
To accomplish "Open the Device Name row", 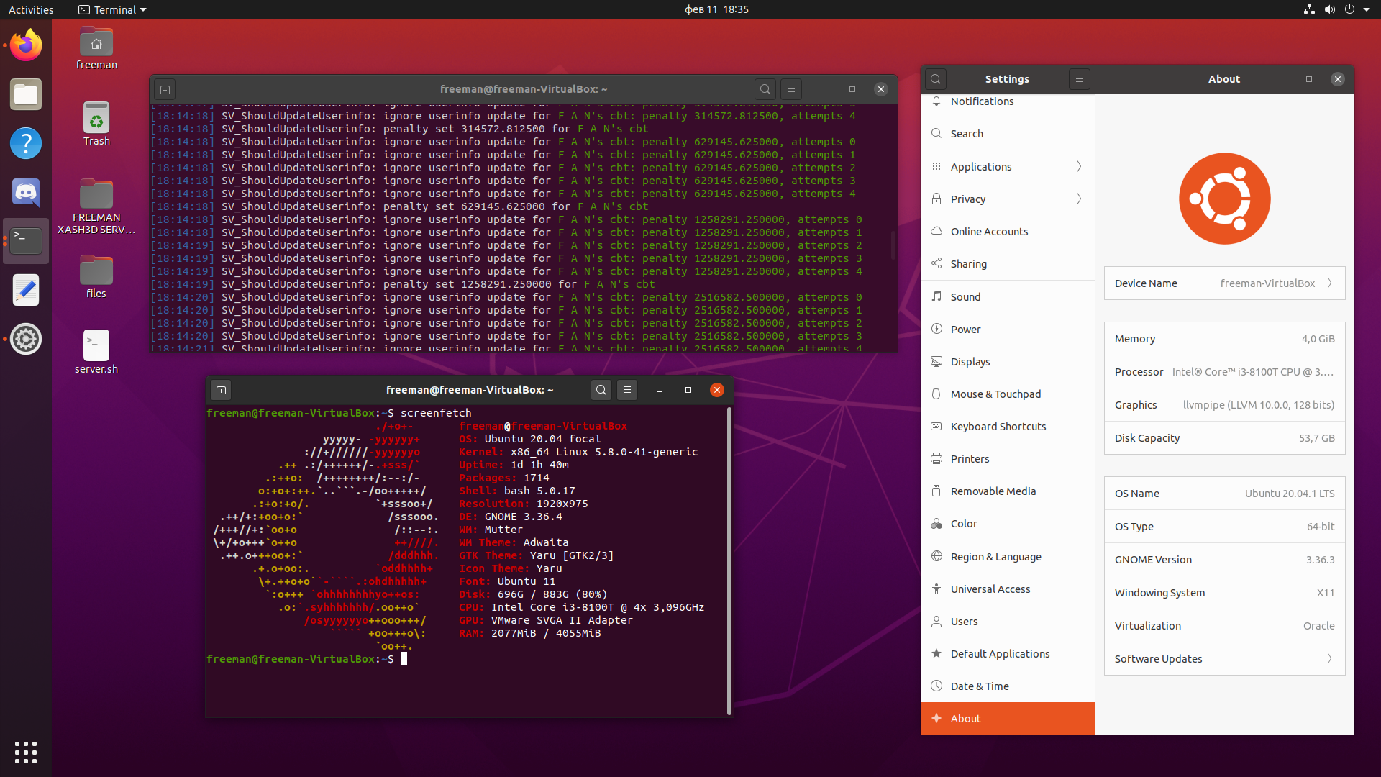I will (x=1225, y=283).
